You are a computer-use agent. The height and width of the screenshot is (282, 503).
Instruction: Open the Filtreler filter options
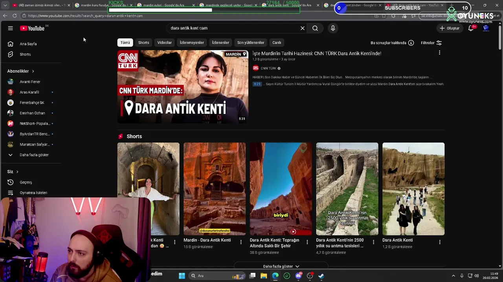click(431, 43)
